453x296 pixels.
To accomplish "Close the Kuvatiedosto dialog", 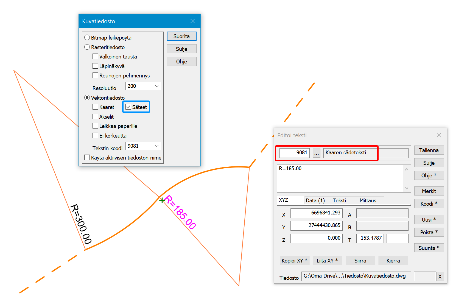I will point(192,21).
